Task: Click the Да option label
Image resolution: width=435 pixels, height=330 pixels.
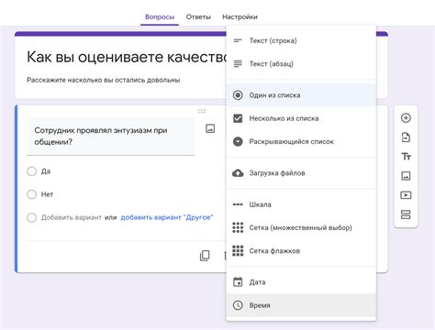Action: (x=46, y=171)
